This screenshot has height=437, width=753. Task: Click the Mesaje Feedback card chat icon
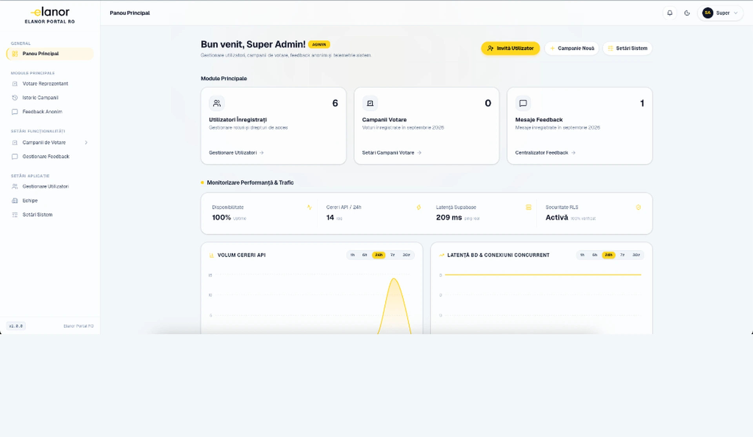pos(523,103)
